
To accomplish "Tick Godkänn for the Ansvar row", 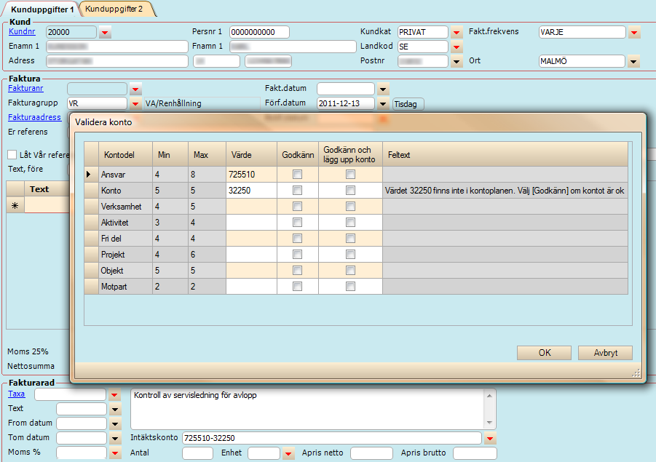I will [x=297, y=175].
